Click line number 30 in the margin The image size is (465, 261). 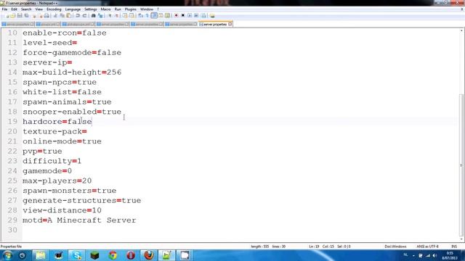(x=12, y=231)
